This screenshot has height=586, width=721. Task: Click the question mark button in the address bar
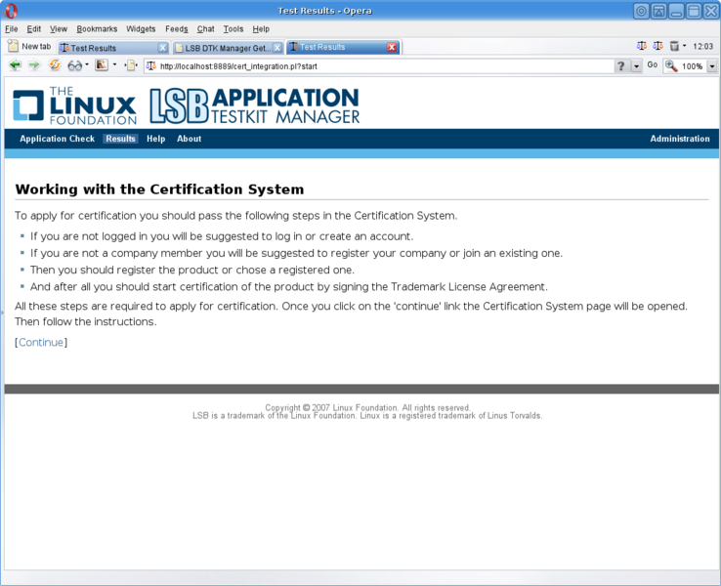point(621,66)
